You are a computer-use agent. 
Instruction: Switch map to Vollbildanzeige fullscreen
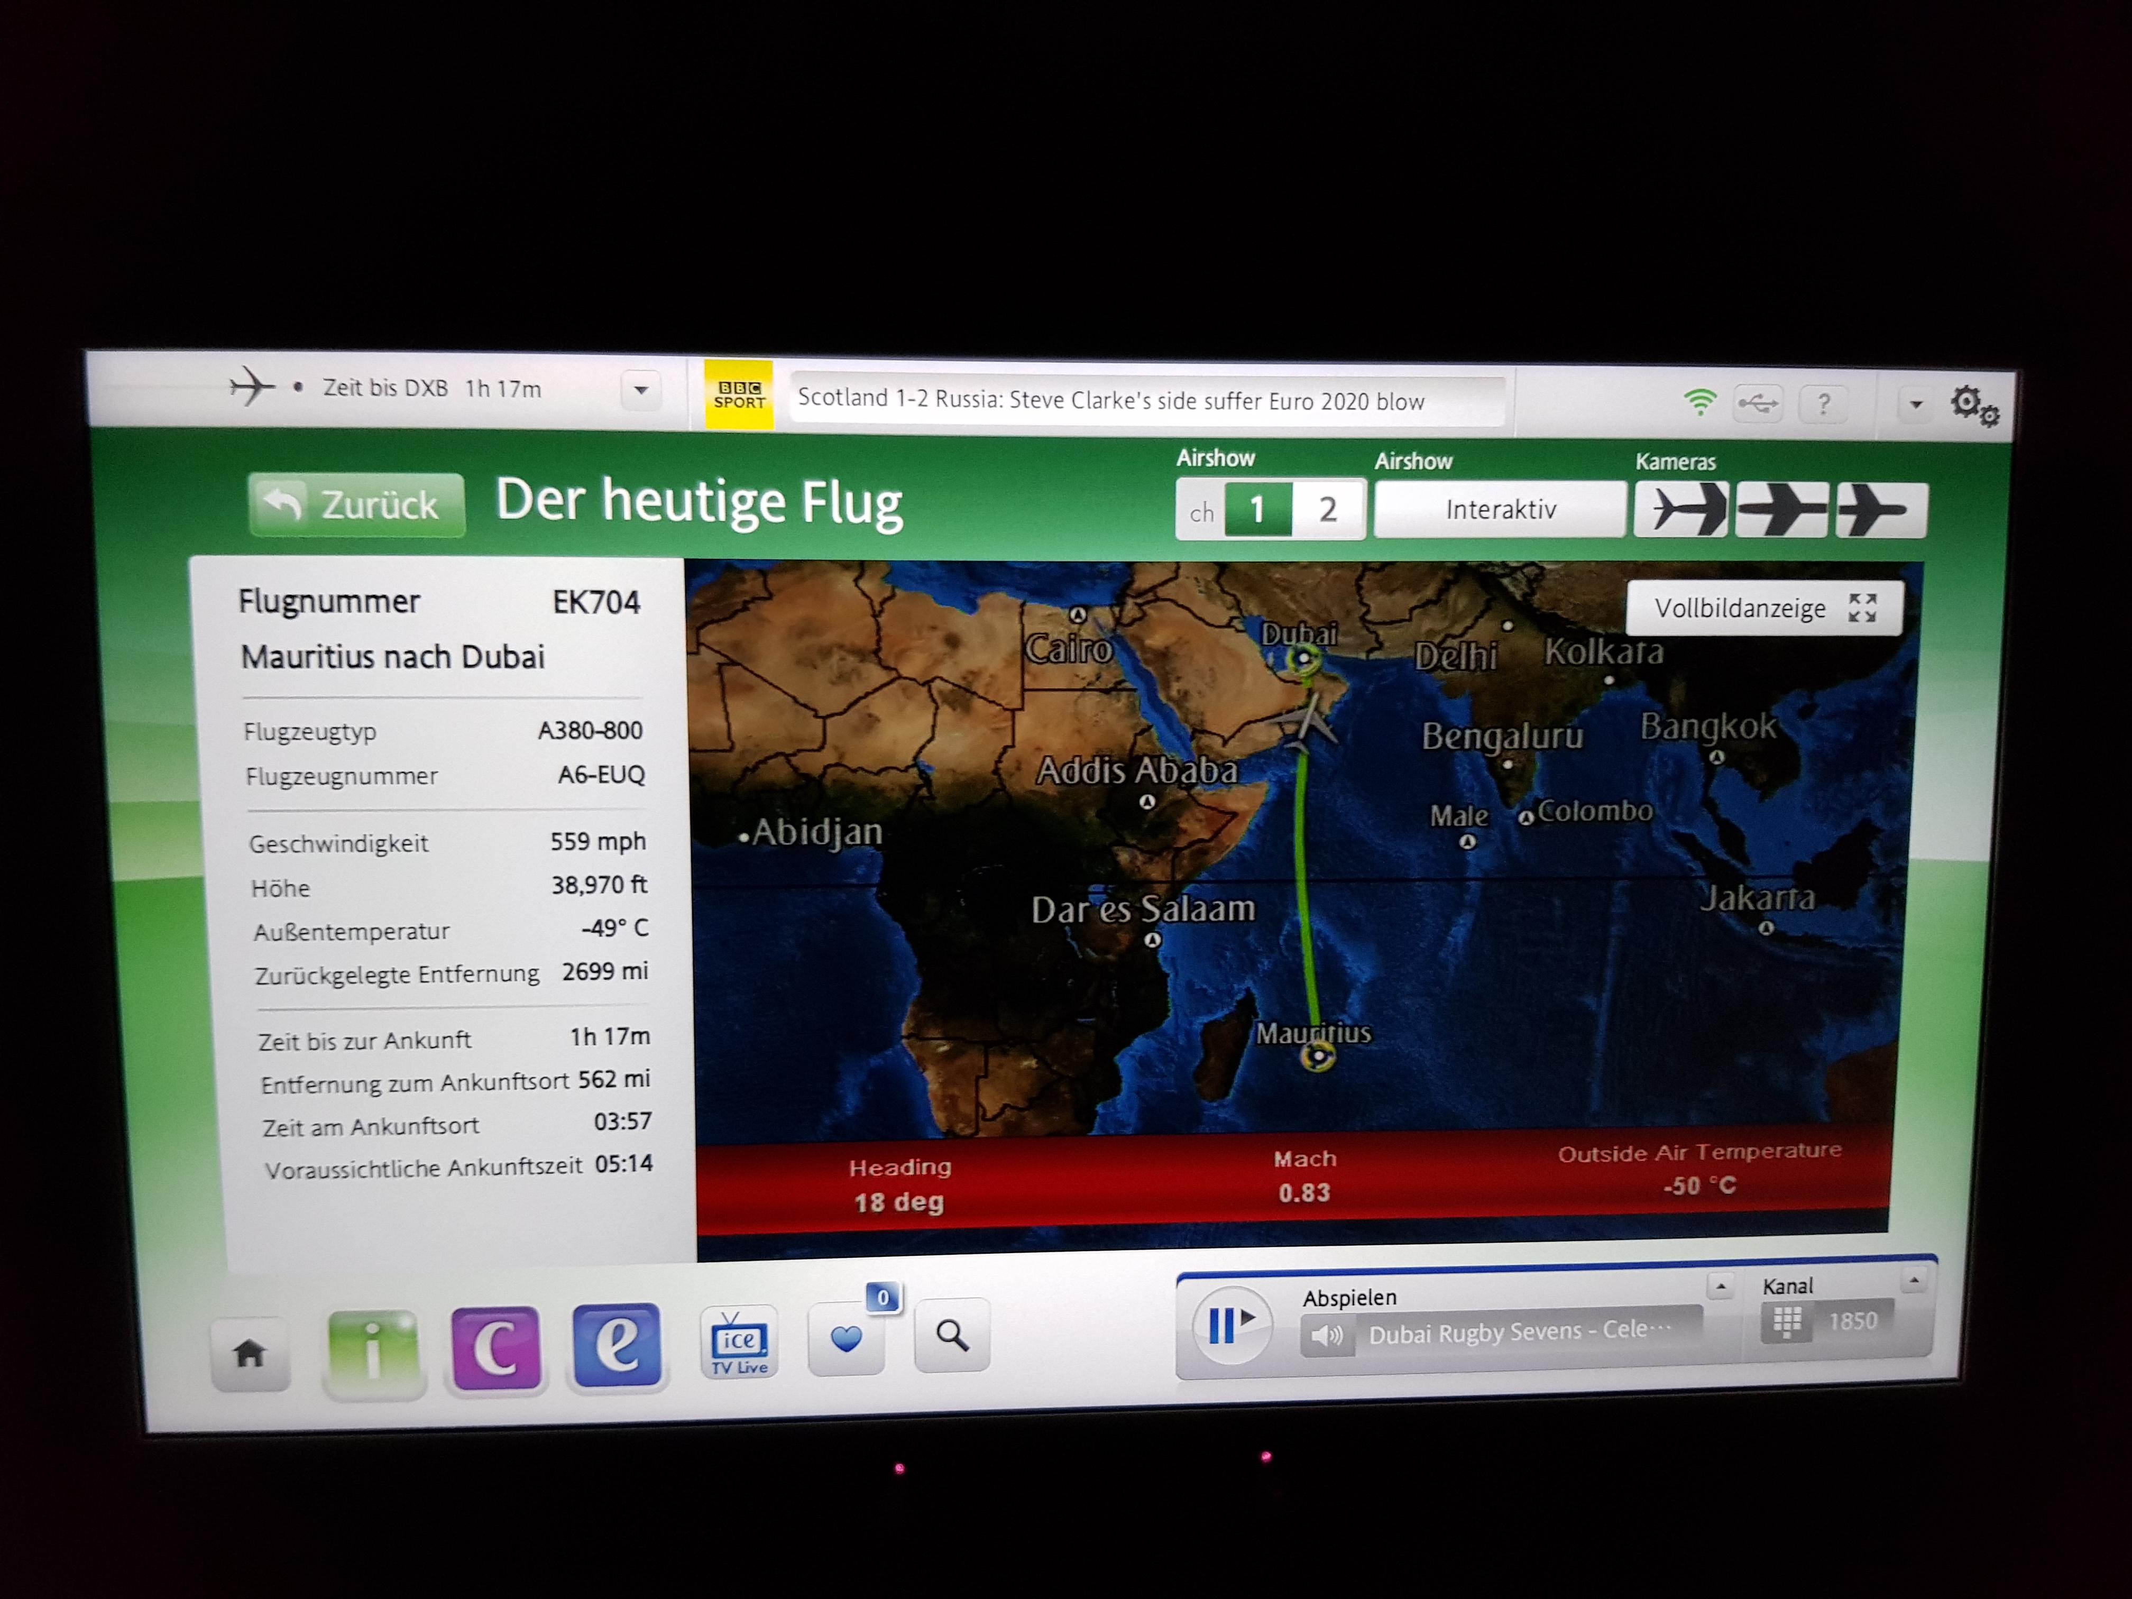(1765, 608)
